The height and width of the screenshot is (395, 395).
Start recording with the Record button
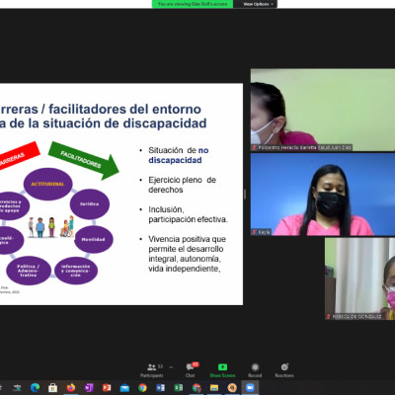(255, 370)
